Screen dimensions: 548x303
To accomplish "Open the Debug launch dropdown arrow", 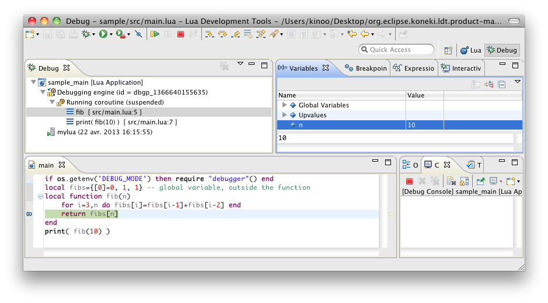I will [x=93, y=34].
